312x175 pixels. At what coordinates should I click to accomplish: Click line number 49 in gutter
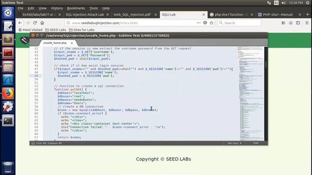tap(36, 76)
